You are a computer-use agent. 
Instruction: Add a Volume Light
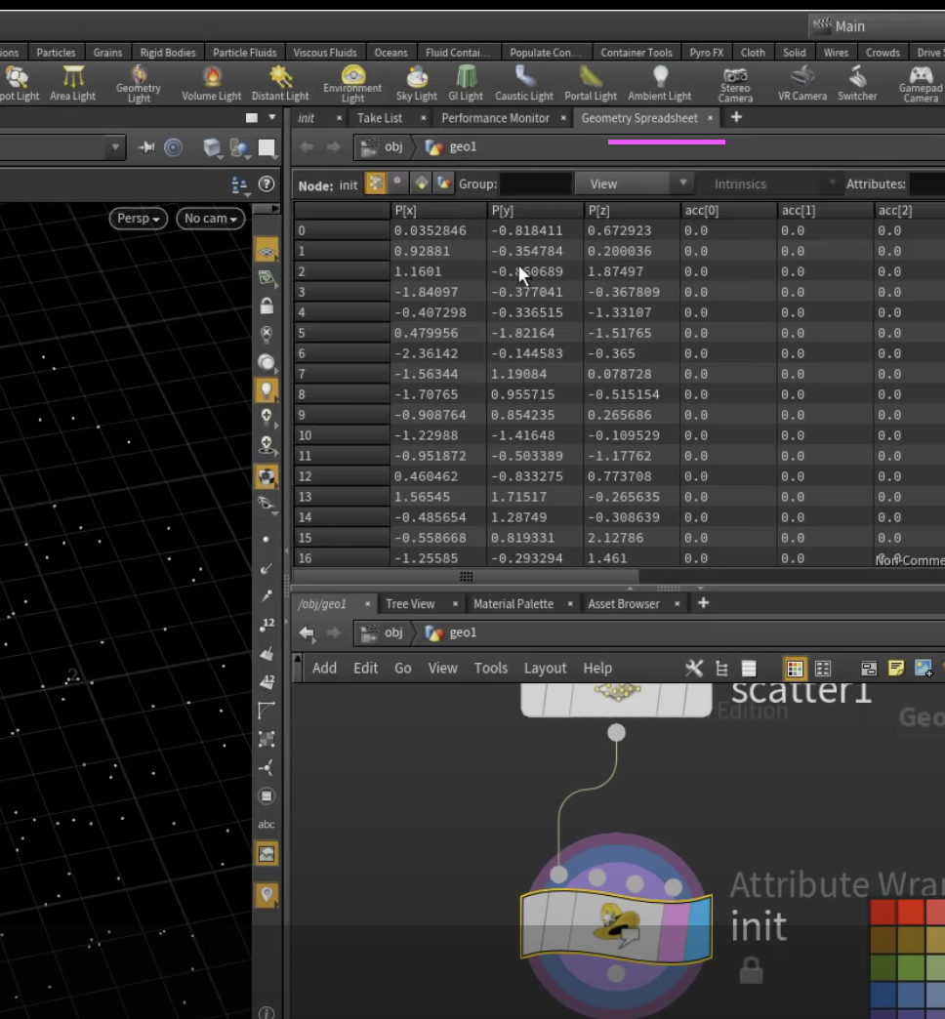(211, 83)
